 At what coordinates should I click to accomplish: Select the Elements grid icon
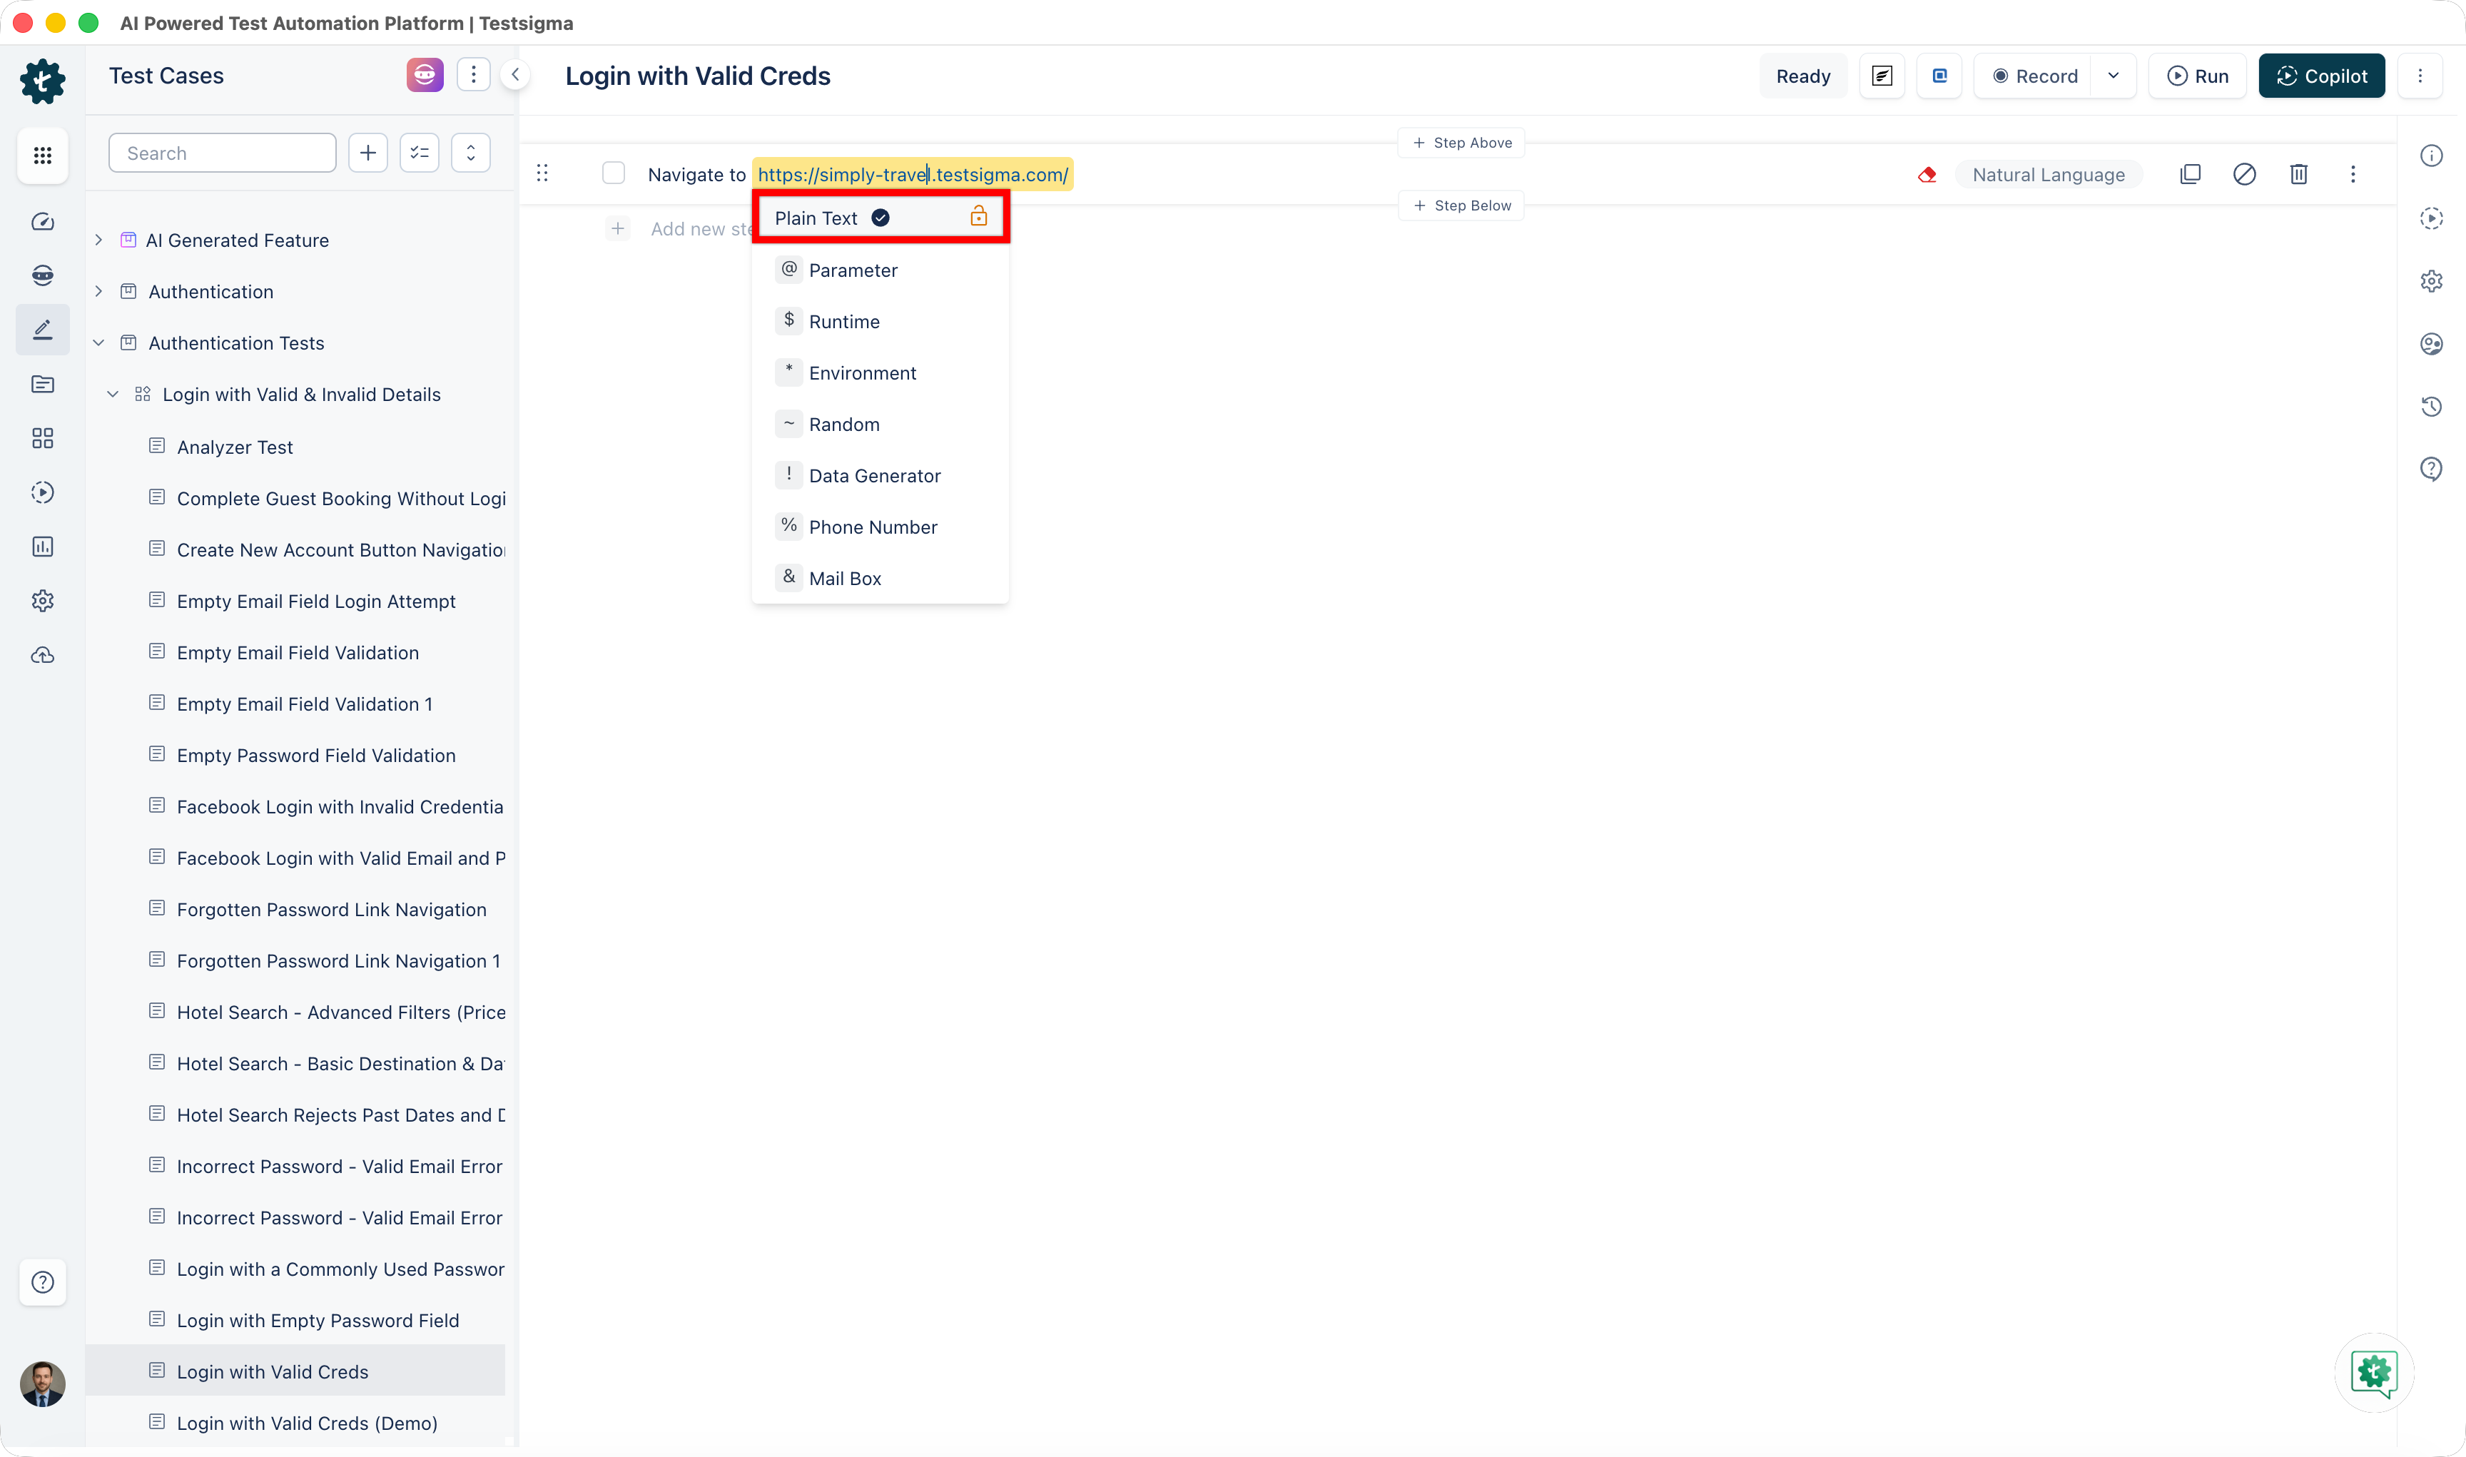point(44,439)
